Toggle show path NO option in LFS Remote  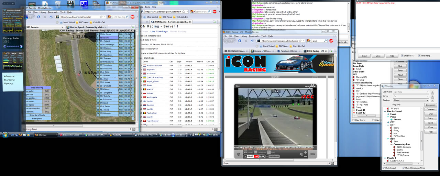point(46,91)
